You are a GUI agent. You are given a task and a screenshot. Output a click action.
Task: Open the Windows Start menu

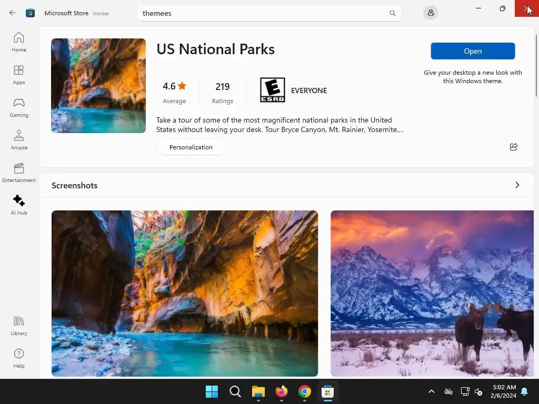[212, 391]
